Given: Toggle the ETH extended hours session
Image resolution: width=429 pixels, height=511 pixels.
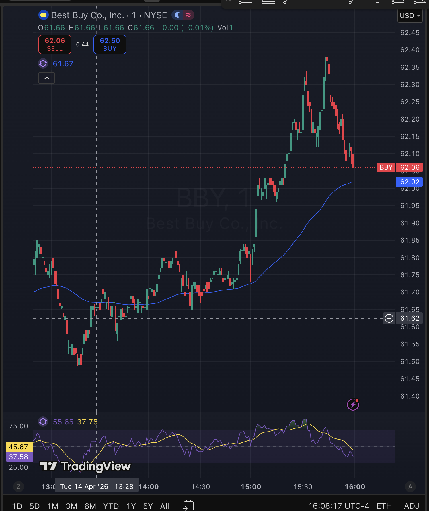Looking at the screenshot, I should point(384,506).
